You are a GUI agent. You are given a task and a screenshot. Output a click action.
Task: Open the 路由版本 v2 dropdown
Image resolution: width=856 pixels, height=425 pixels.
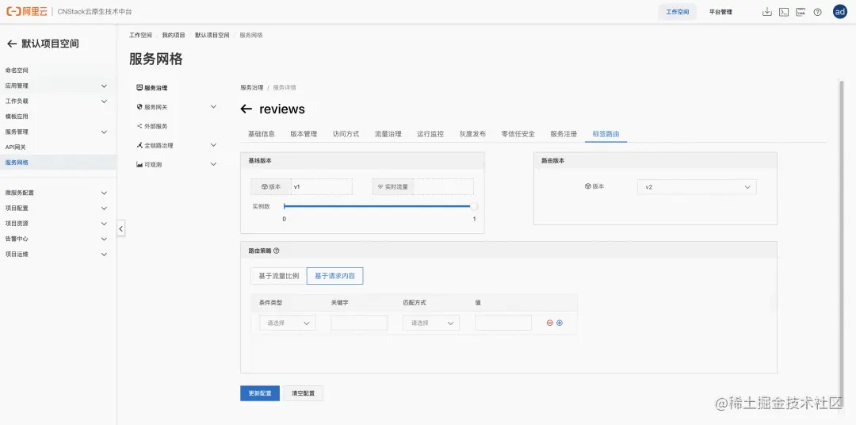click(x=697, y=187)
